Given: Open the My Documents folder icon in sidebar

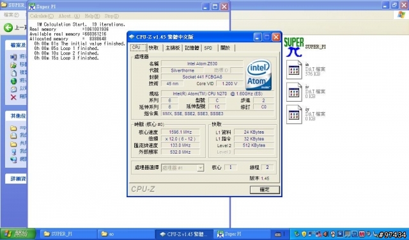Looking at the screenshot, I should point(13,136).
